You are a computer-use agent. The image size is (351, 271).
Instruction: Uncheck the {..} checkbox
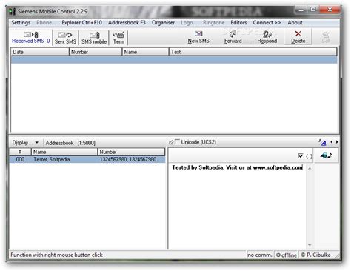click(301, 155)
